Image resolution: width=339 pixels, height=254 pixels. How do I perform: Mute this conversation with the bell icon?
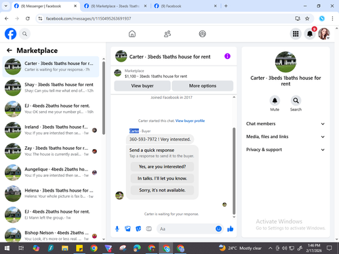275,100
